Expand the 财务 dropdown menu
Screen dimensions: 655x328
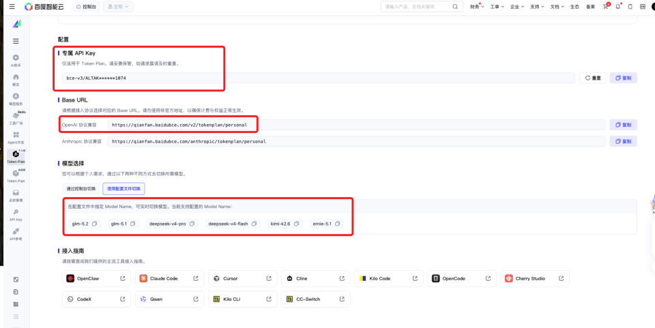477,7
